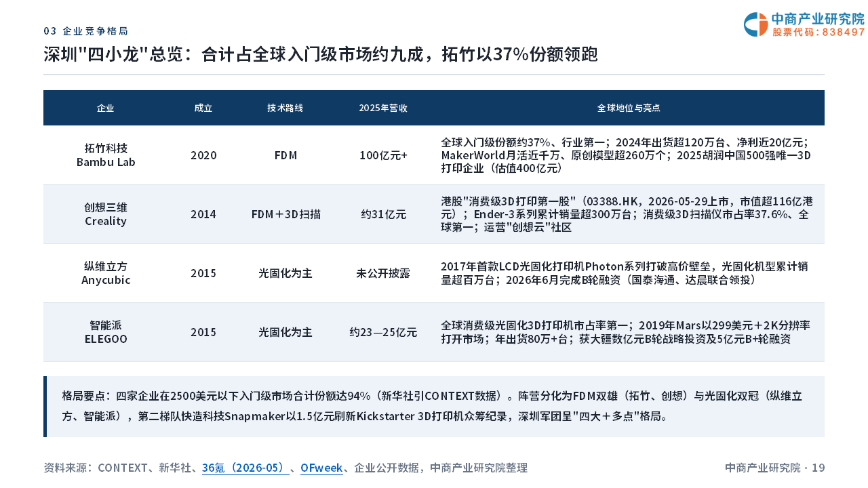This screenshot has height=488, width=868.
Task: Click Anycubic's highlights text about Photon series
Action: (x=625, y=273)
